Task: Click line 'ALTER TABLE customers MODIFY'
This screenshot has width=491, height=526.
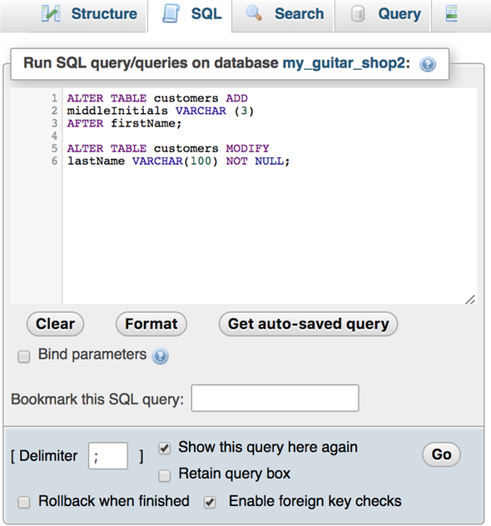Action: point(168,148)
